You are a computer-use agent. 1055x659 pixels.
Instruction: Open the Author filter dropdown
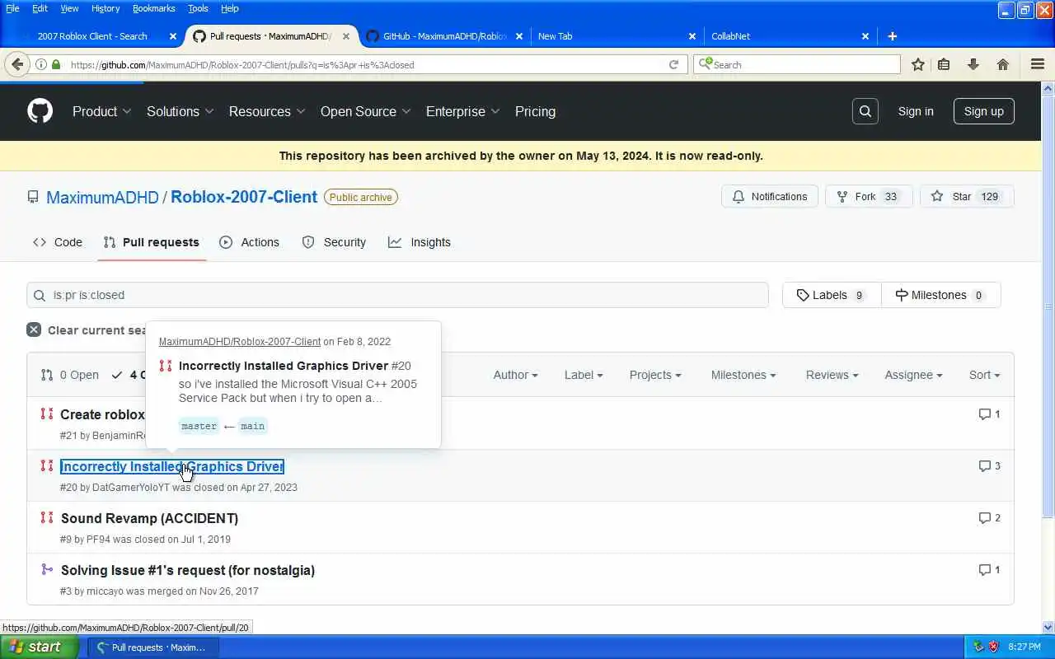pos(515,375)
